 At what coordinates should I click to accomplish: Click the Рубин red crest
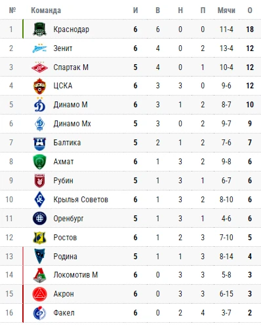click(x=39, y=181)
